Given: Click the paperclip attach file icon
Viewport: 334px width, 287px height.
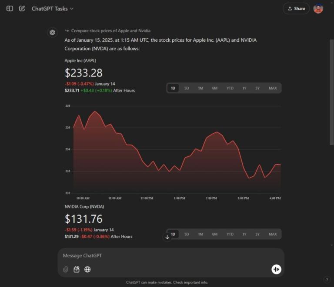Looking at the screenshot, I should tap(66, 269).
